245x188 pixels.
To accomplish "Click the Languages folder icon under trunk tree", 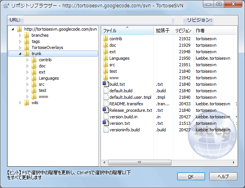I will click(x=34, y=78).
